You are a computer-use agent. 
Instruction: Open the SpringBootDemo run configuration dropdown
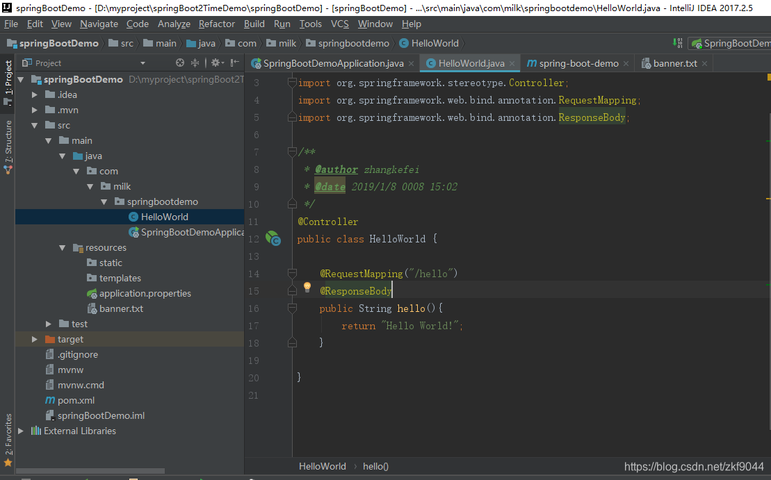(730, 43)
